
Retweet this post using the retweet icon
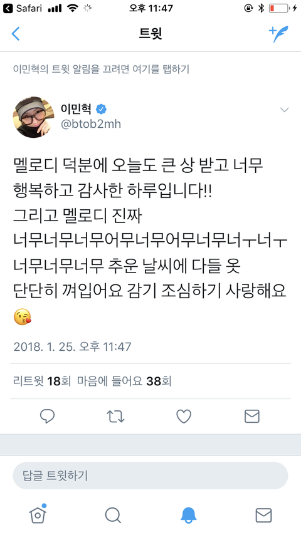coord(115,417)
